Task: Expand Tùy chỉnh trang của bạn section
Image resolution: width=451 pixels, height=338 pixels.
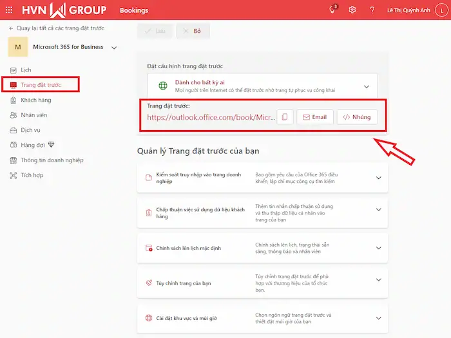Action: [x=378, y=283]
